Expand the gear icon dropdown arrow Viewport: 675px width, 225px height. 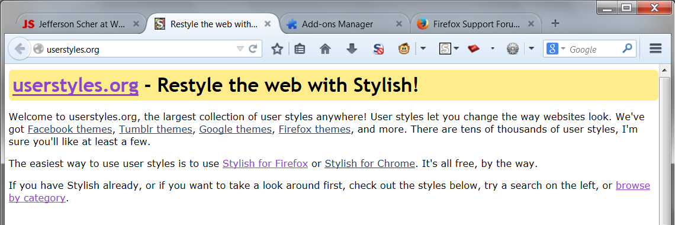coord(532,49)
